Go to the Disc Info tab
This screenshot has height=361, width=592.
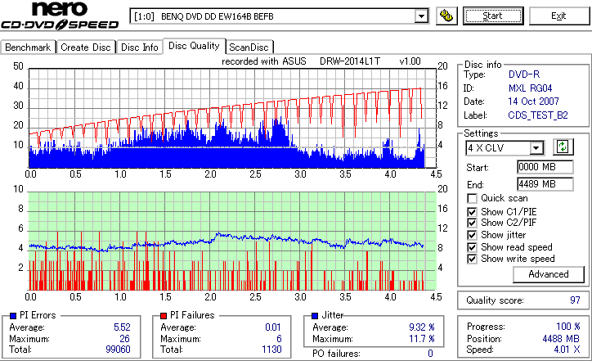(139, 47)
